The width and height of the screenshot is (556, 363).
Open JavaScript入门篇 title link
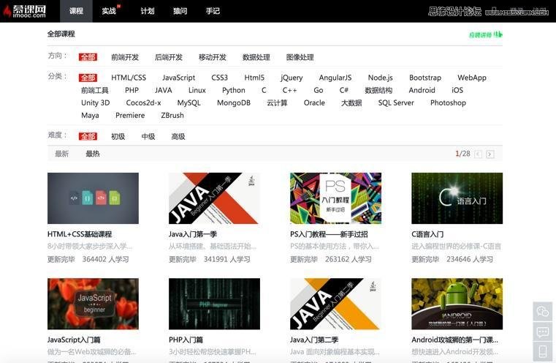(x=74, y=340)
